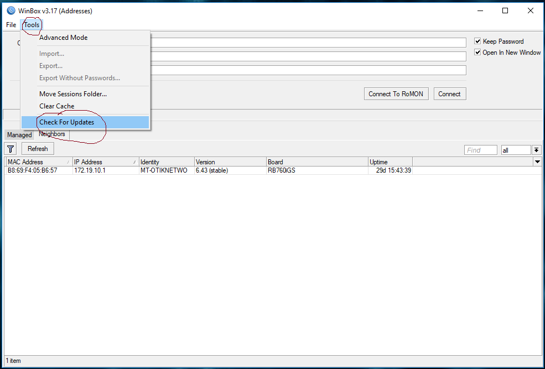Screen dimensions: 545x369
Task: Toggle Open In New Window checkbox
Action: (477, 53)
